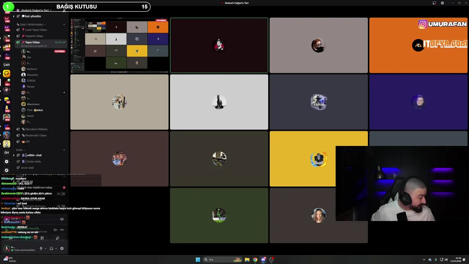
Task: Select the green-outlined speaking participant tile
Action: pyautogui.click(x=219, y=45)
